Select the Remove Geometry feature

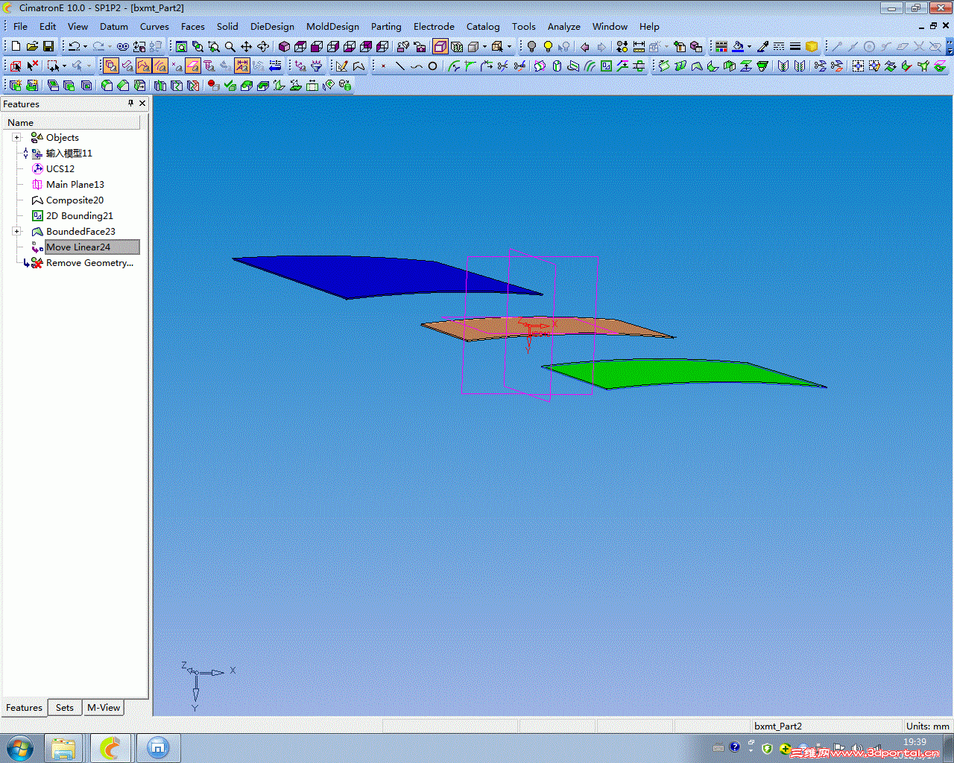tap(89, 262)
